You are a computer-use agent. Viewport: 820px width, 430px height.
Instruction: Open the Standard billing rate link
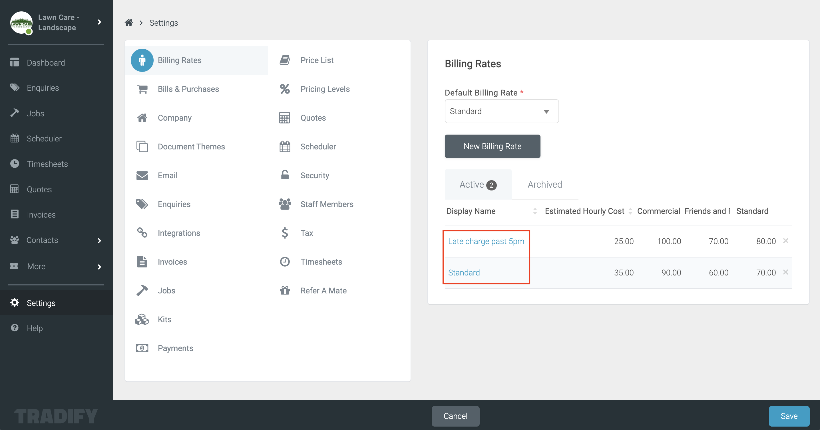(x=464, y=273)
